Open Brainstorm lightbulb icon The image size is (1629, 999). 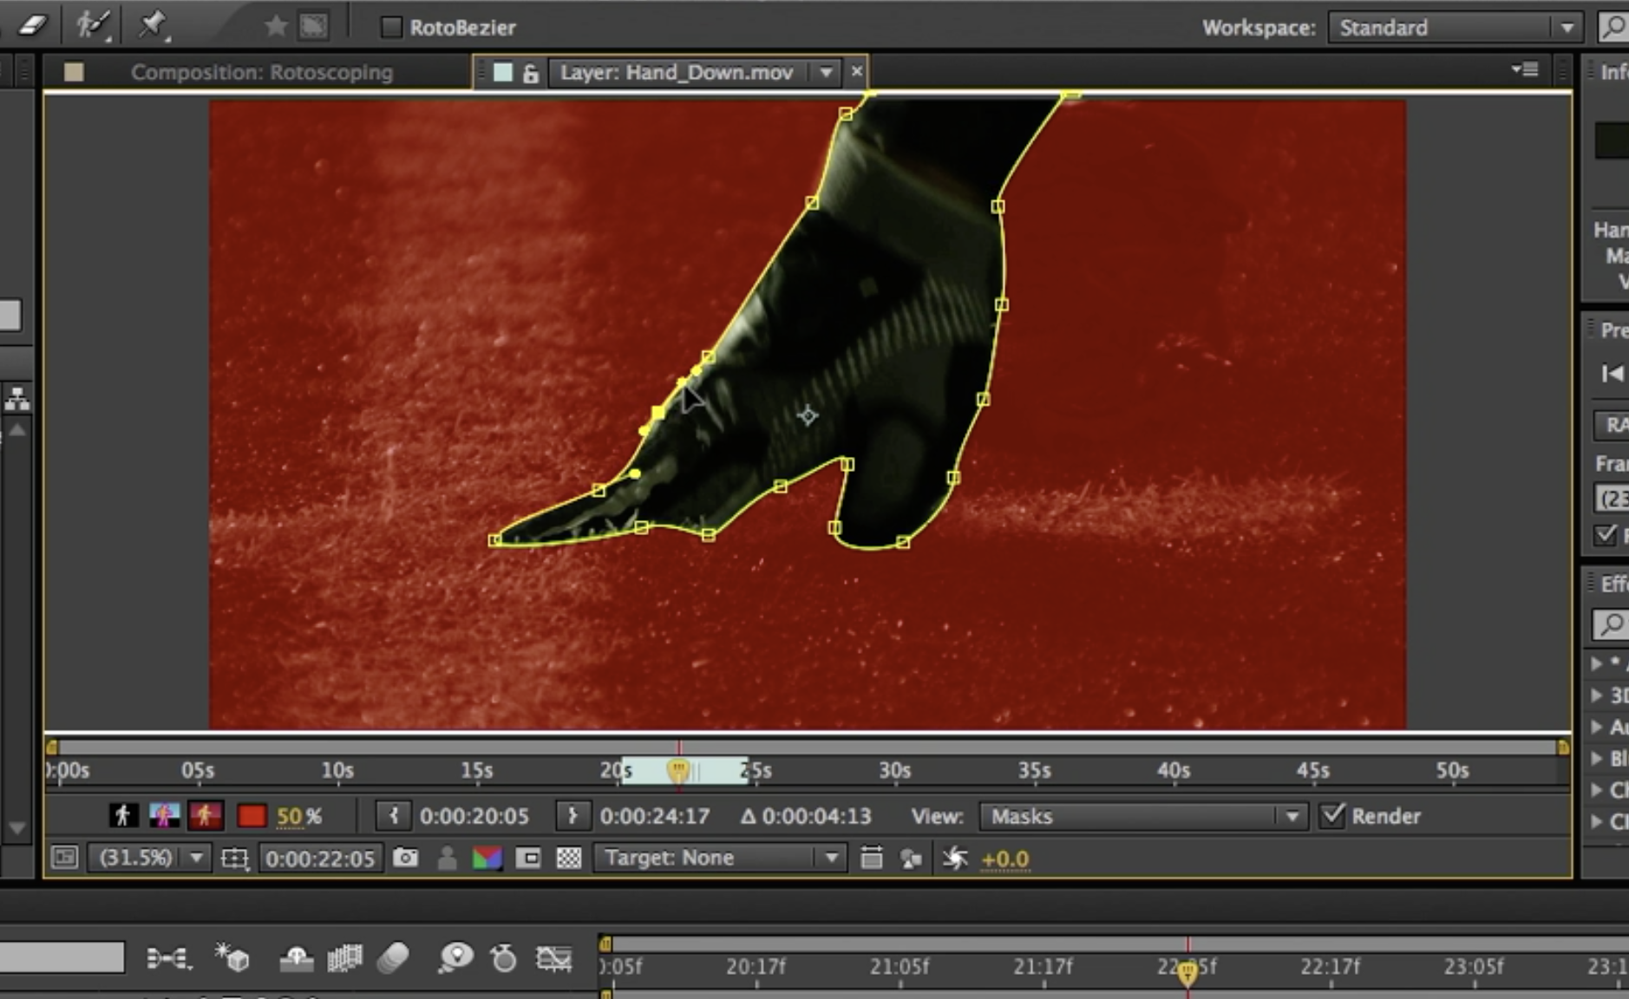pos(455,958)
